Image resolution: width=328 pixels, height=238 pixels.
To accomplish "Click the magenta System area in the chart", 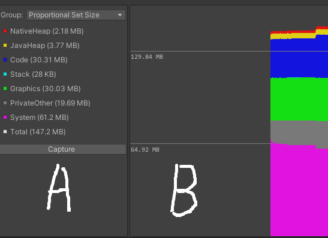I will point(299,190).
